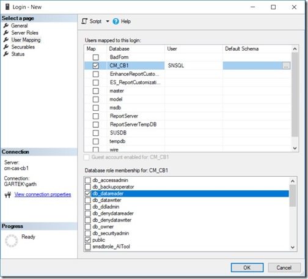Tick the db_datawriter role checkbox
This screenshot has height=279, width=308.
tap(88, 200)
